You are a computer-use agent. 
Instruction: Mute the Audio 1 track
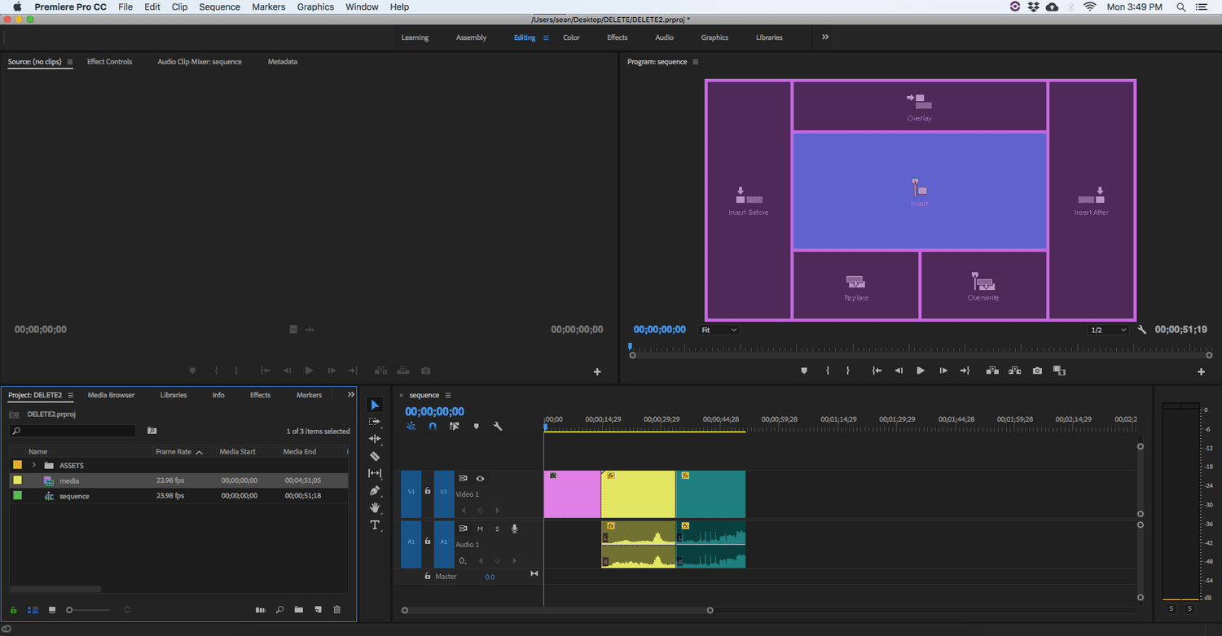[480, 529]
